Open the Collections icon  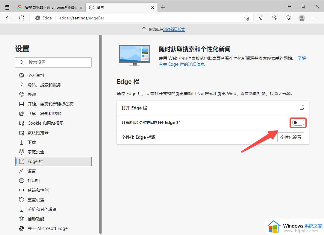point(275,18)
